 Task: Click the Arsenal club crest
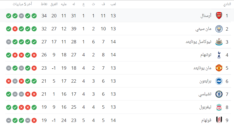tap(219, 16)
